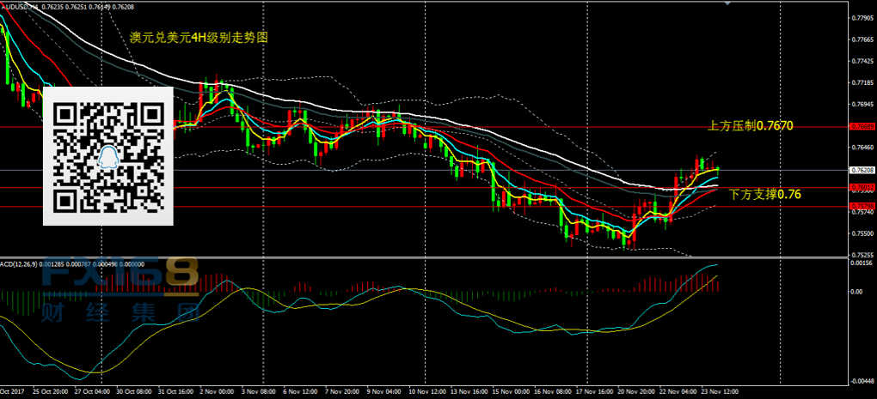The image size is (877, 399).
Task: Click the current price 0.76208 axis label
Action: (862, 171)
